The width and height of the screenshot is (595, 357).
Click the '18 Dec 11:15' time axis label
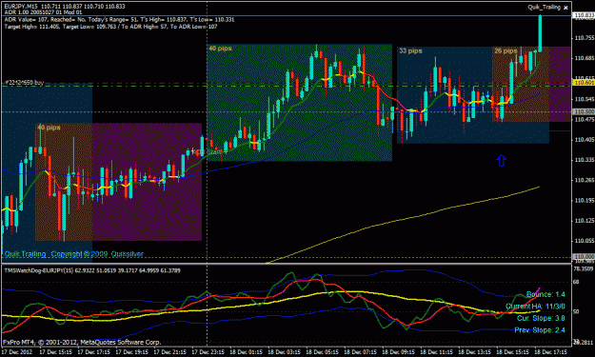[437, 352]
